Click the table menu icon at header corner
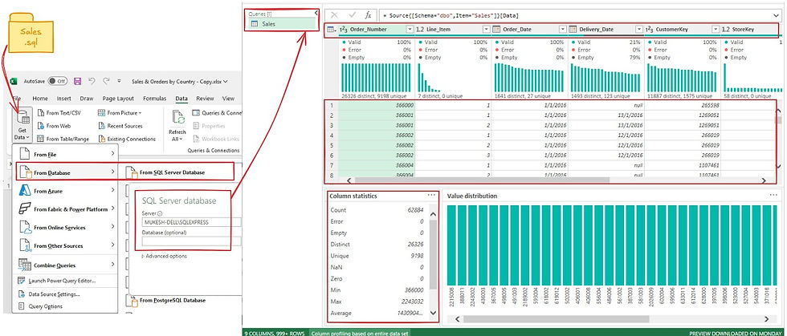The height and width of the screenshot is (336, 787). click(x=332, y=30)
